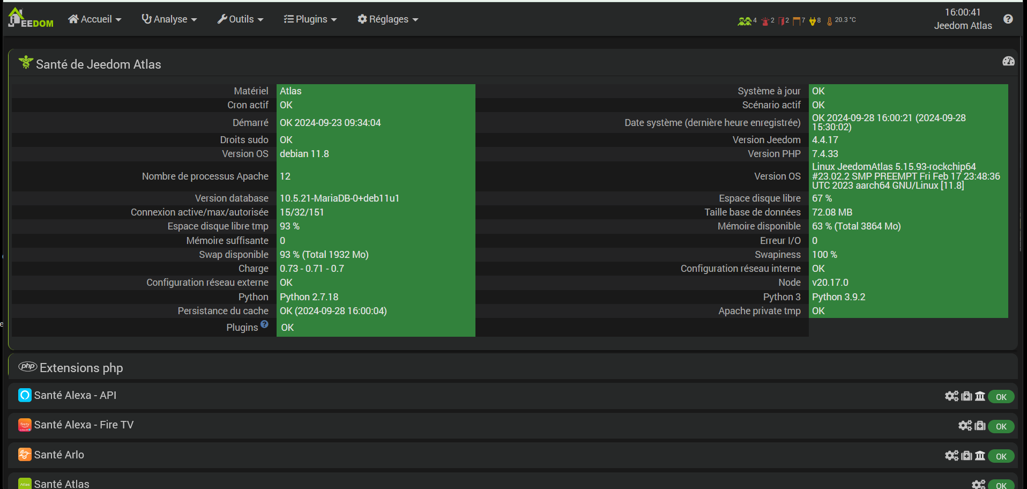The width and height of the screenshot is (1027, 489).
Task: Click the gears icon on Santé Alexa - API row
Action: [x=951, y=396]
